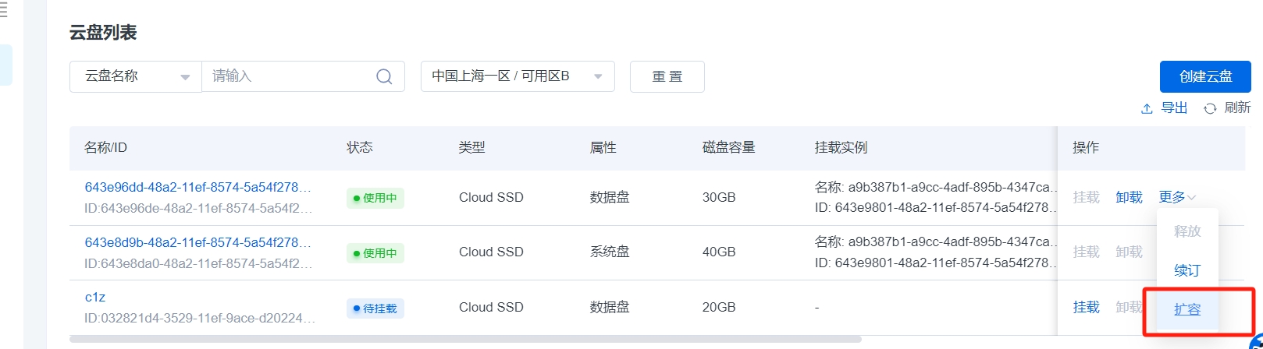
Task: Click the search magnifier icon
Action: coord(384,76)
